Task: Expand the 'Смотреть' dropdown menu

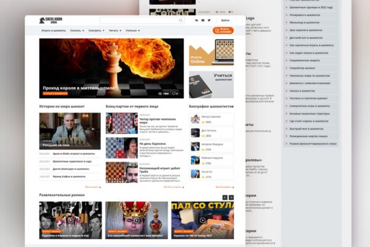Action: 96,30
